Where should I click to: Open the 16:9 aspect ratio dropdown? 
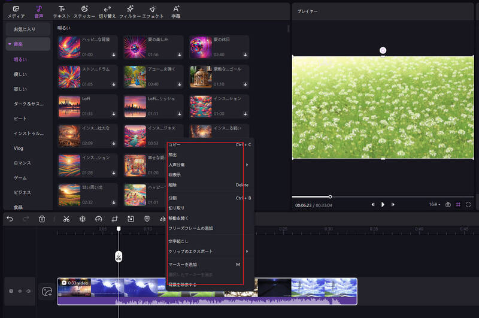click(x=435, y=204)
